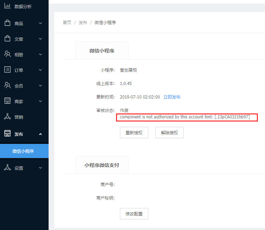Collapse the 发布 menu chevron
Image resolution: width=265 pixels, height=230 pixels.
[x=40, y=134]
